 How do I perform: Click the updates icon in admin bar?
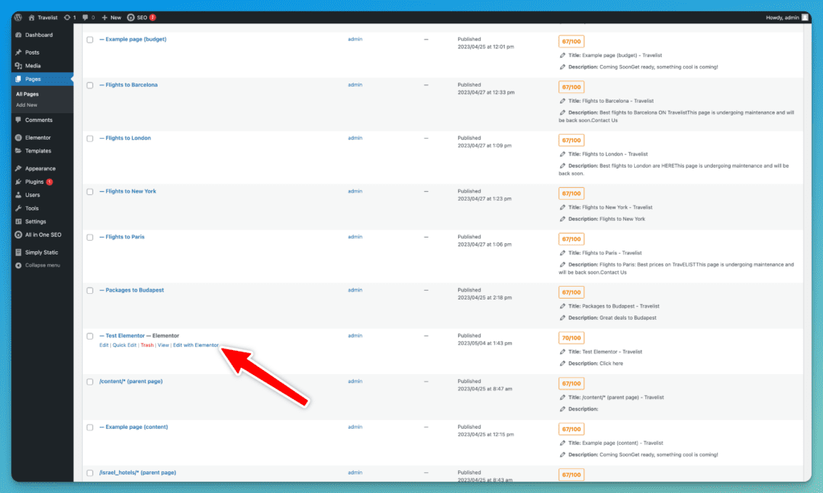point(67,17)
